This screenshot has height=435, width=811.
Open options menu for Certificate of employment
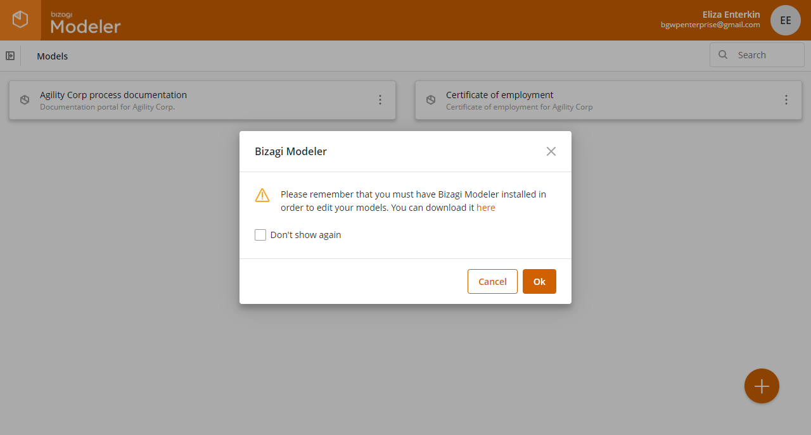coord(786,100)
